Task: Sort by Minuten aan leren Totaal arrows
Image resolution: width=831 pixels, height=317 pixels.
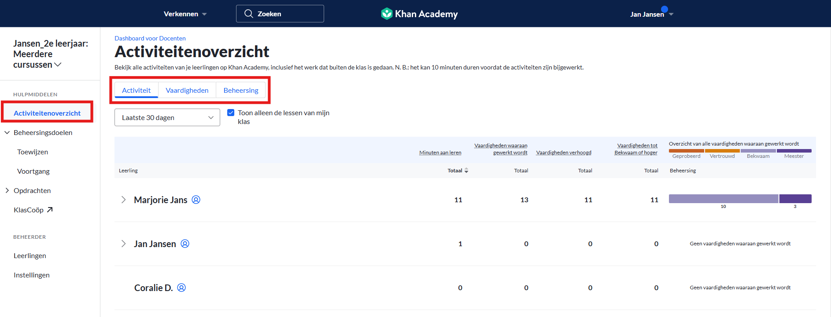Action: [466, 171]
